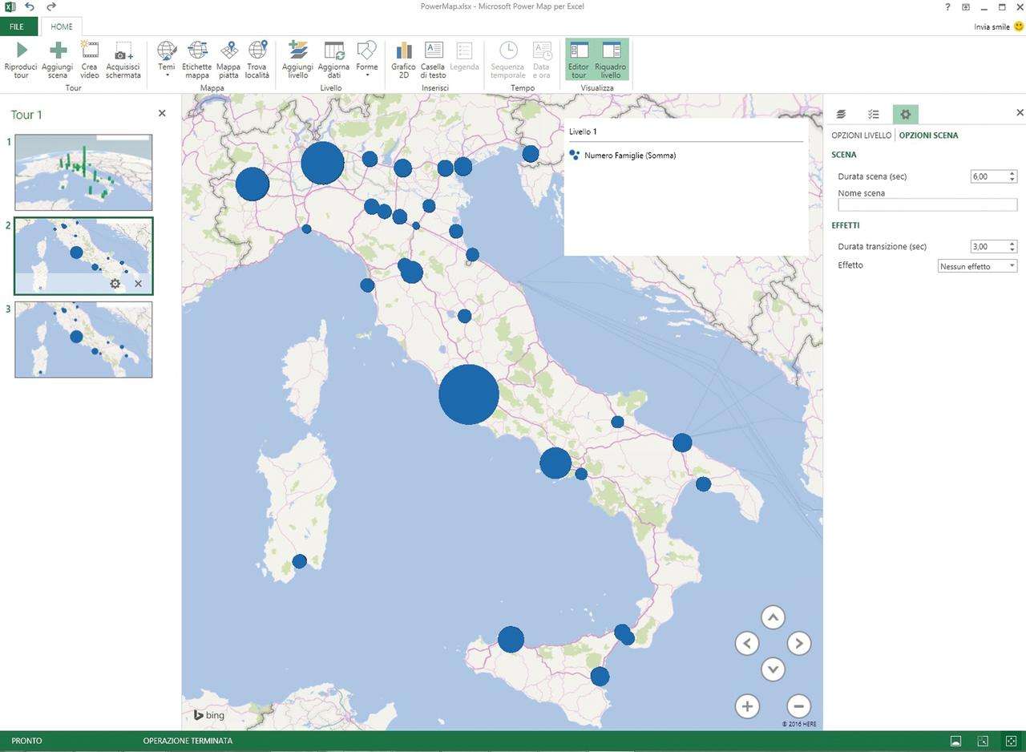Viewport: 1026px width, 752px height.
Task: Toggle the Editor tour pane
Action: pyautogui.click(x=579, y=59)
